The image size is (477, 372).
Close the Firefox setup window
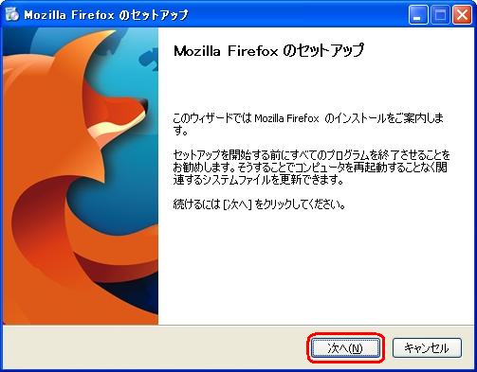click(x=462, y=15)
